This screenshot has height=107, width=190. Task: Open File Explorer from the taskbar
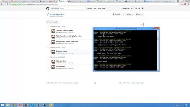point(8,105)
